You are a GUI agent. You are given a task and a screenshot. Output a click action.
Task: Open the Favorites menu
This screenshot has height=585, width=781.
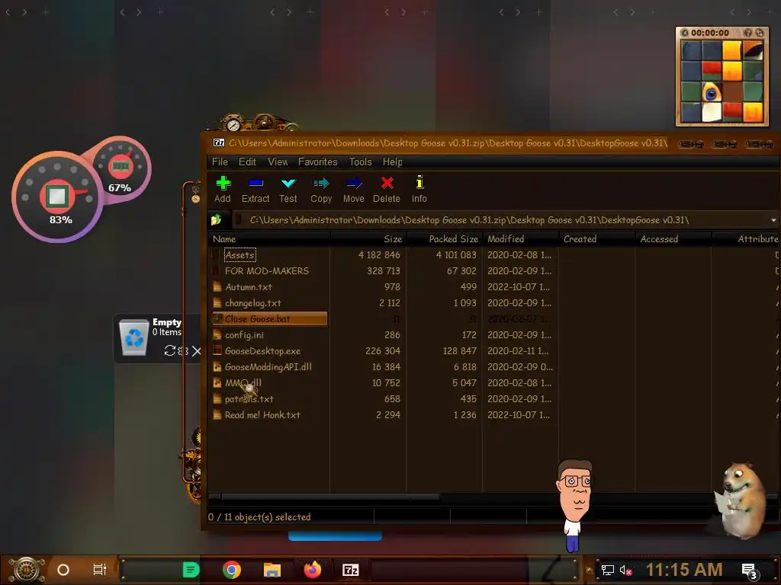318,161
